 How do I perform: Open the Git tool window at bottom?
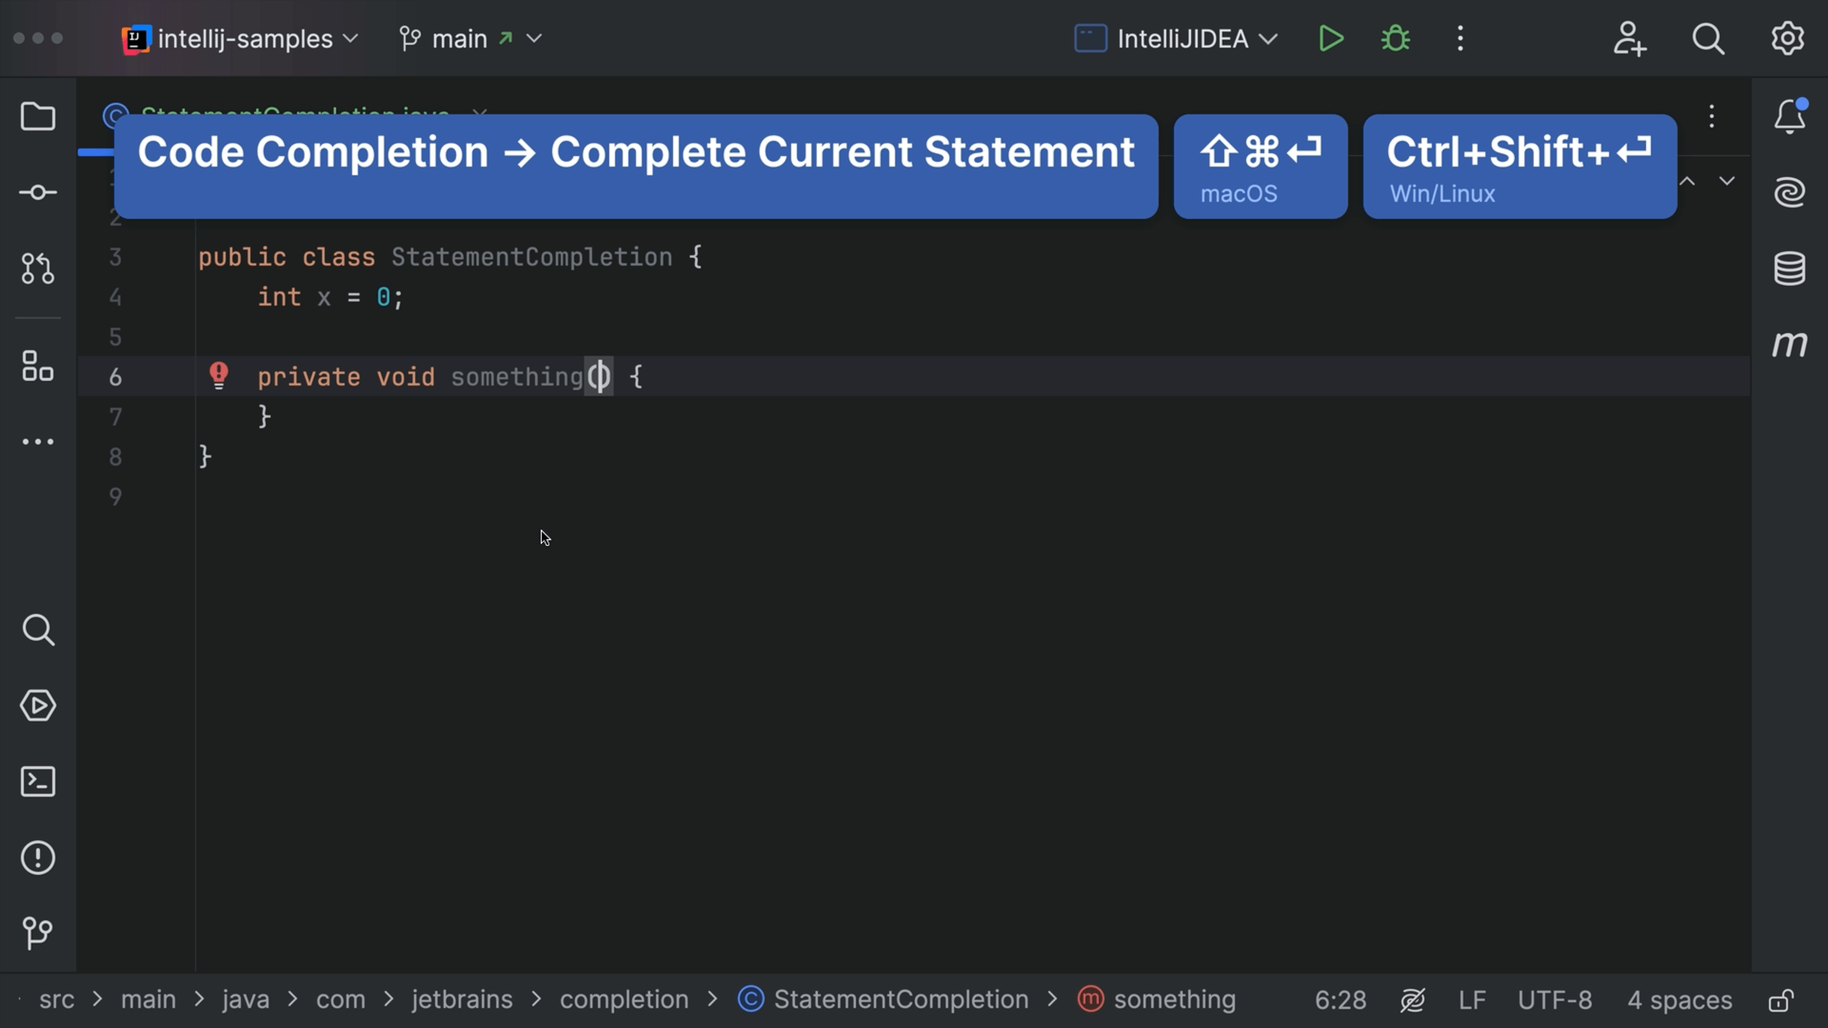[x=38, y=932]
